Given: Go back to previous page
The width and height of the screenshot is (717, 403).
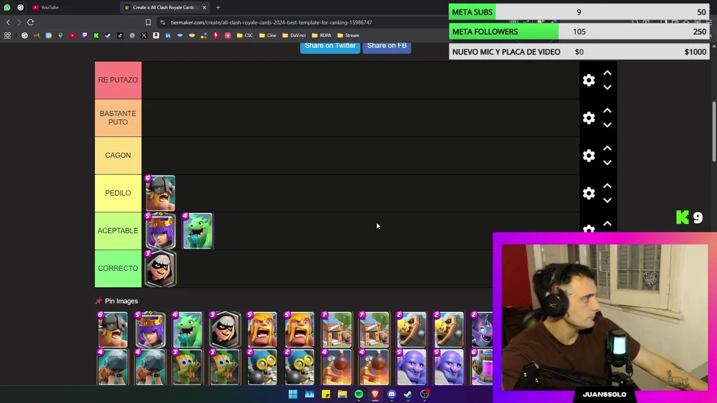Looking at the screenshot, I should tap(8, 22).
